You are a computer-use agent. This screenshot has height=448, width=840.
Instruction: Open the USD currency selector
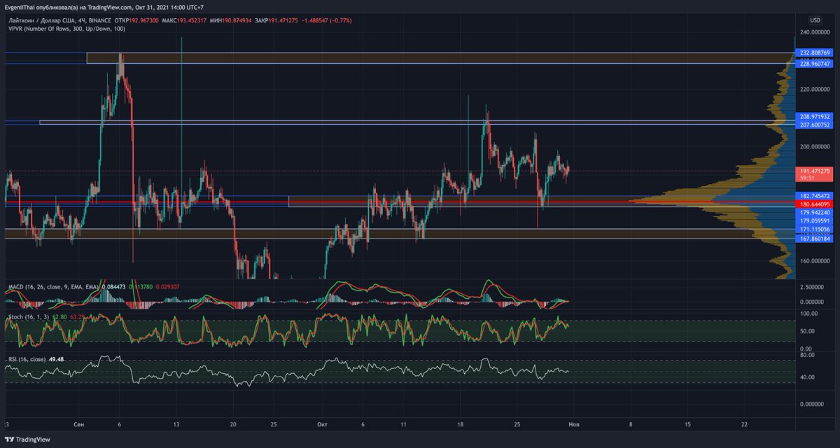815,20
